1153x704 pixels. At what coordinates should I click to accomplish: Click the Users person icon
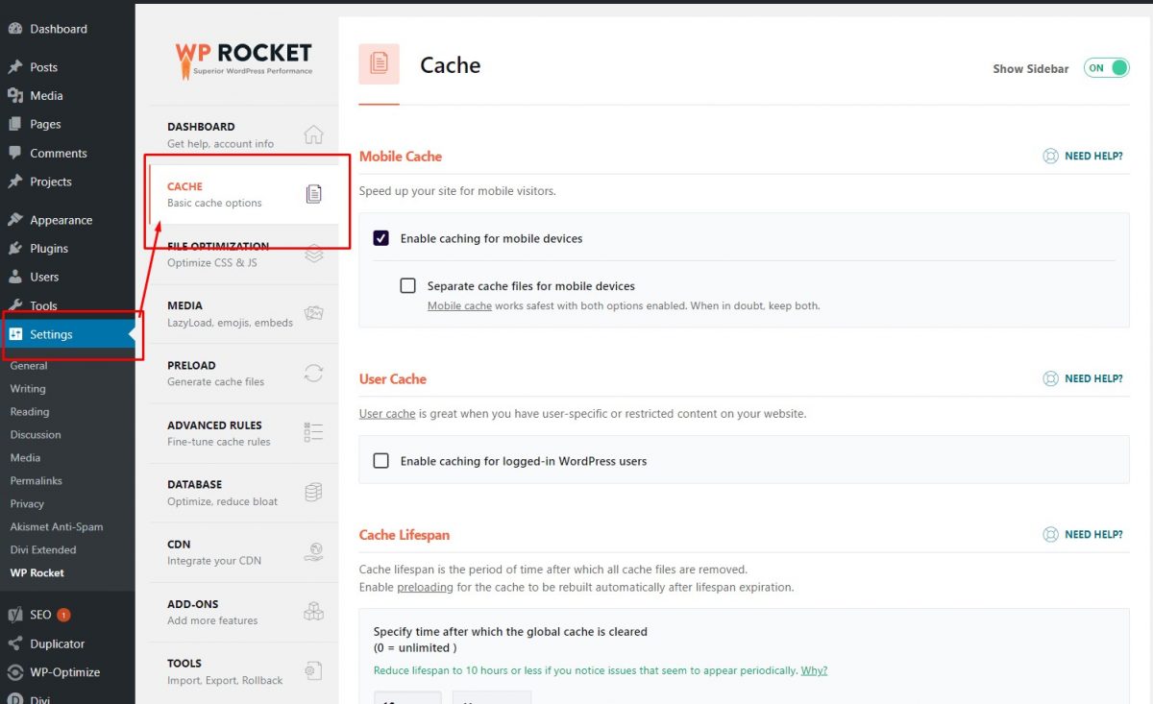point(15,277)
